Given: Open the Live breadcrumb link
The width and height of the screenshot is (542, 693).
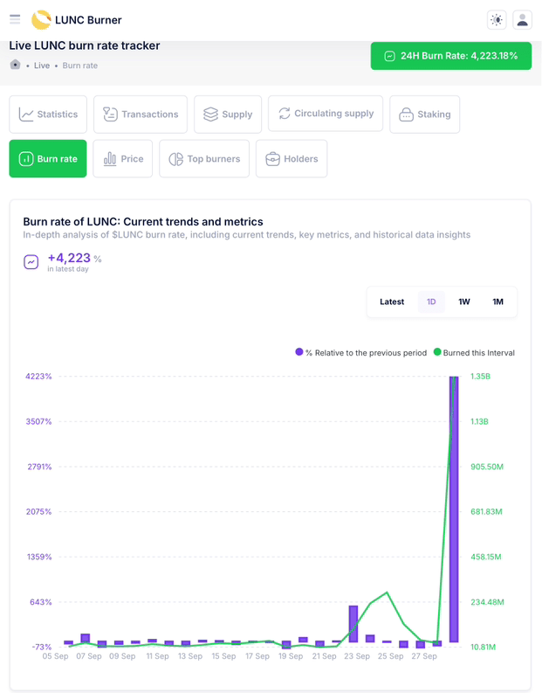Looking at the screenshot, I should click(42, 66).
